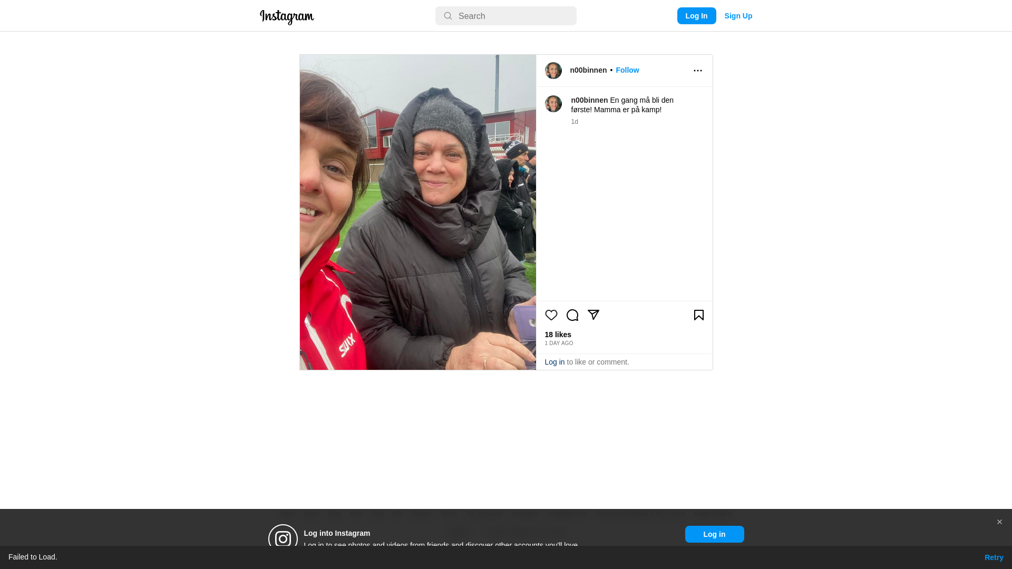Image resolution: width=1012 pixels, height=569 pixels.
Task: Share the post via the paper plane icon
Action: point(593,315)
